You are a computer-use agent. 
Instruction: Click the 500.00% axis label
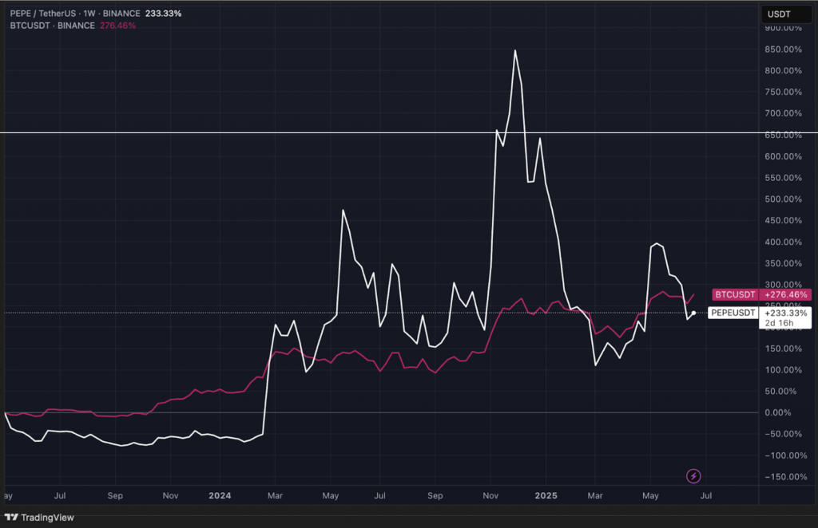pos(783,199)
